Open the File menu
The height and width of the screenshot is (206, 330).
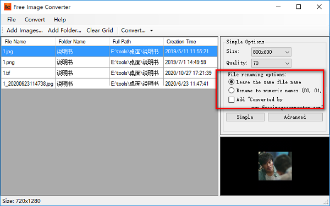point(12,20)
